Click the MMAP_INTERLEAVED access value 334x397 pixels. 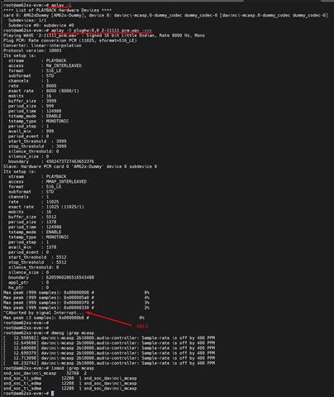click(66, 182)
